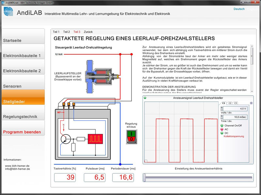
Task: Click the description text scrollbar thumb
Action: tap(252, 56)
